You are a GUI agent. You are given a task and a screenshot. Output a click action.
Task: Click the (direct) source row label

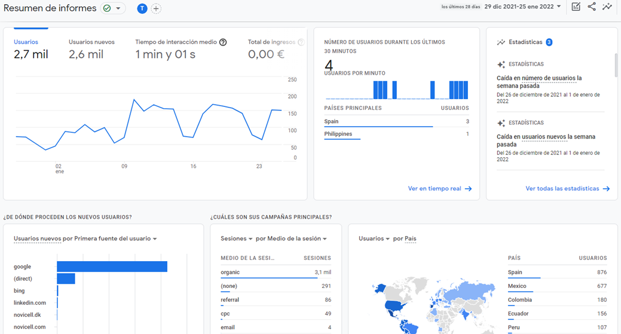coord(23,278)
